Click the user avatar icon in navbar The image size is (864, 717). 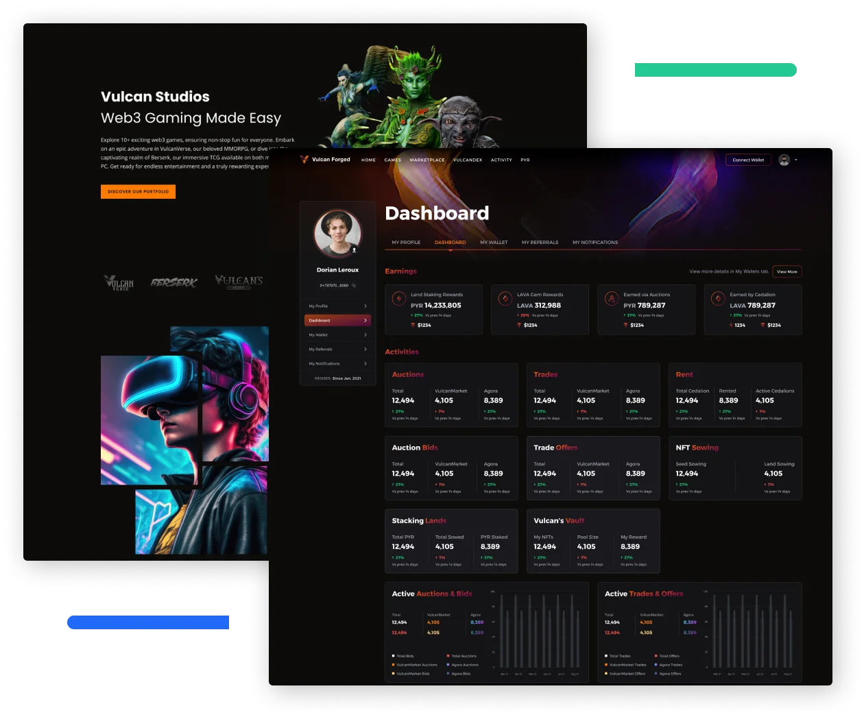(x=784, y=160)
